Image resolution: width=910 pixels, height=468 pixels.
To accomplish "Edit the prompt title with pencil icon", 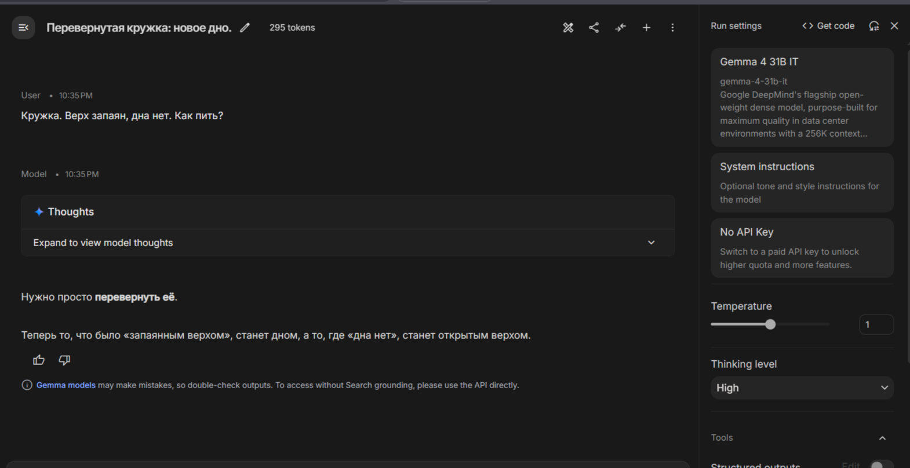I will [x=245, y=27].
